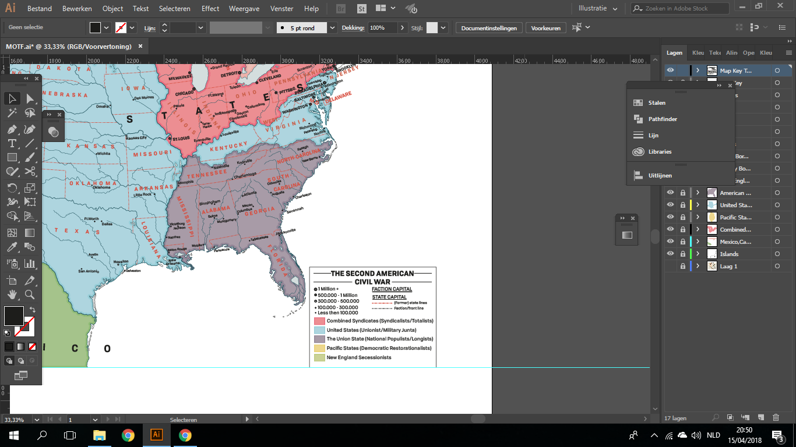Select the Type tool
Viewport: 796px width, 447px height.
tap(12, 143)
